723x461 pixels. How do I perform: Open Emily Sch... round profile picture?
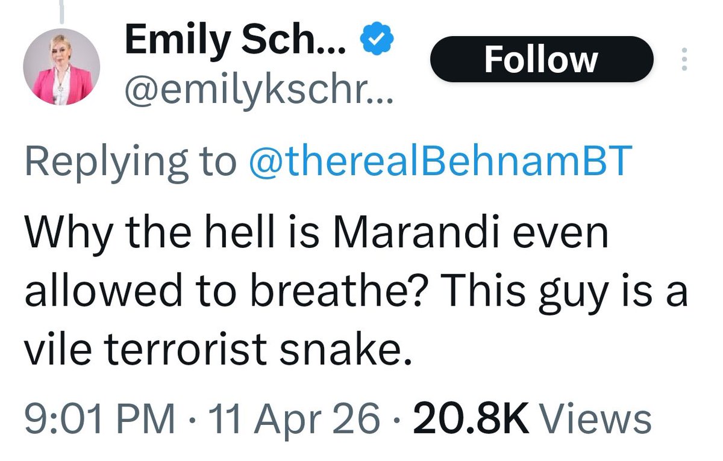[x=63, y=68]
